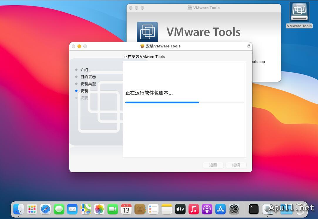The width and height of the screenshot is (318, 219).
Task: Click the 正在安装 VMware Tools heading
Action: click(144, 57)
